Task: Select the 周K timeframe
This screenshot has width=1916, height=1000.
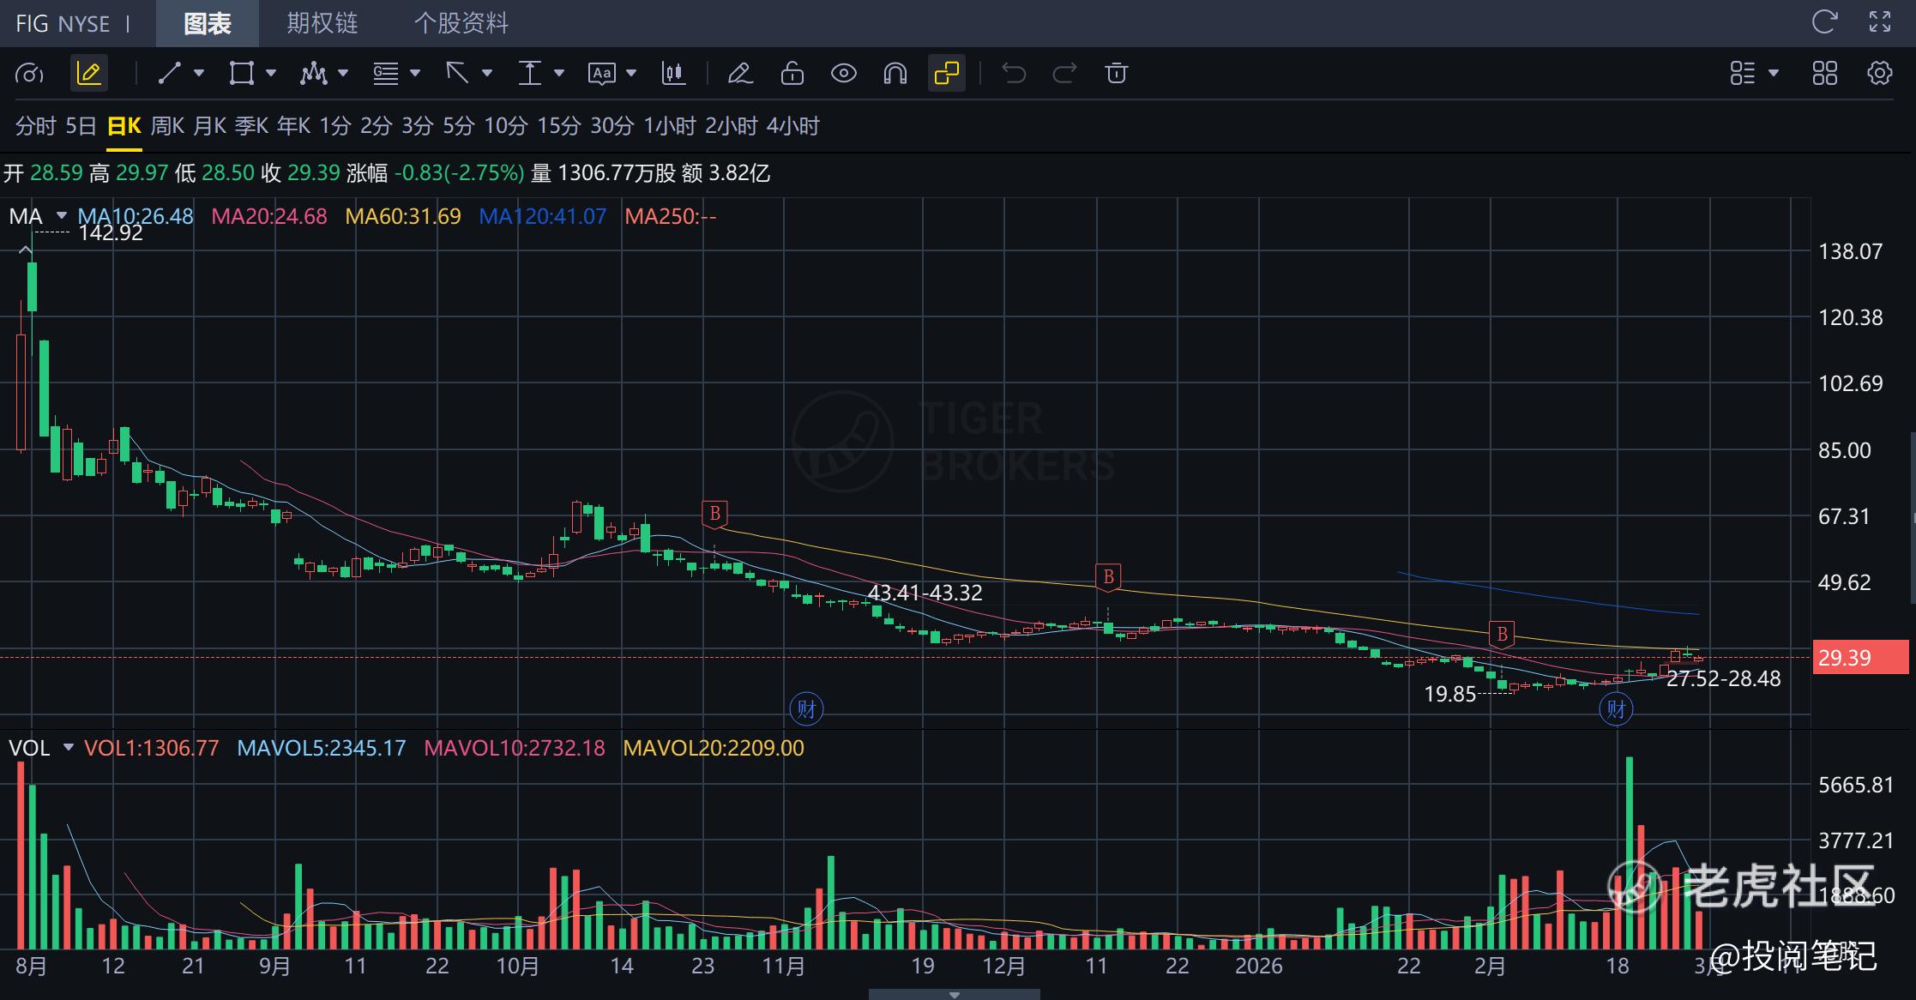Action: pyautogui.click(x=167, y=126)
